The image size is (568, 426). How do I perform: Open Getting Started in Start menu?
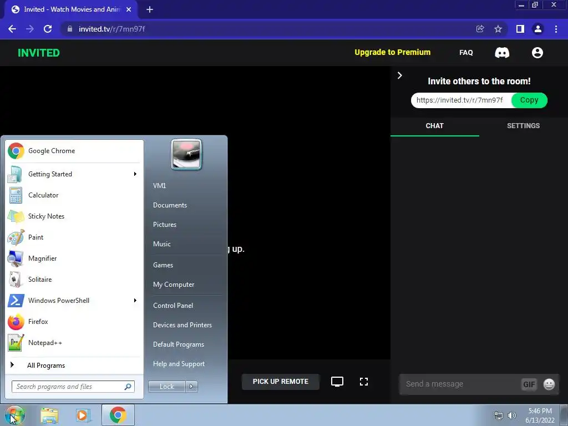pyautogui.click(x=69, y=174)
